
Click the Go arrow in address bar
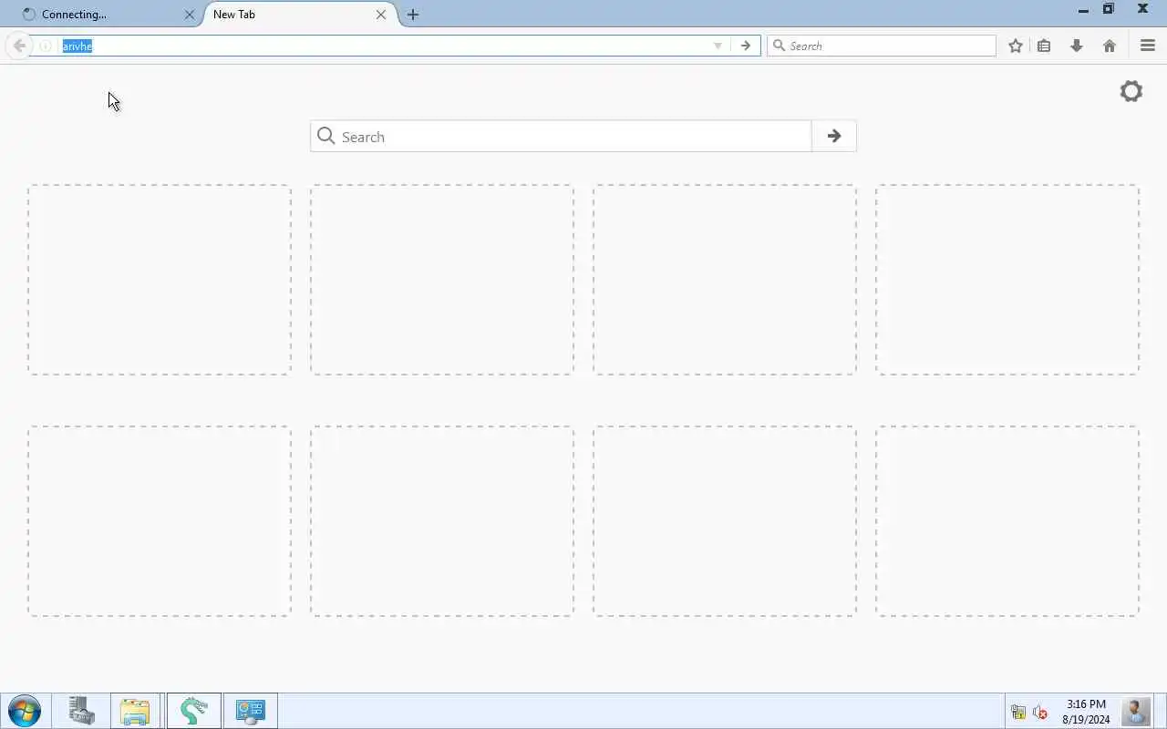click(746, 46)
